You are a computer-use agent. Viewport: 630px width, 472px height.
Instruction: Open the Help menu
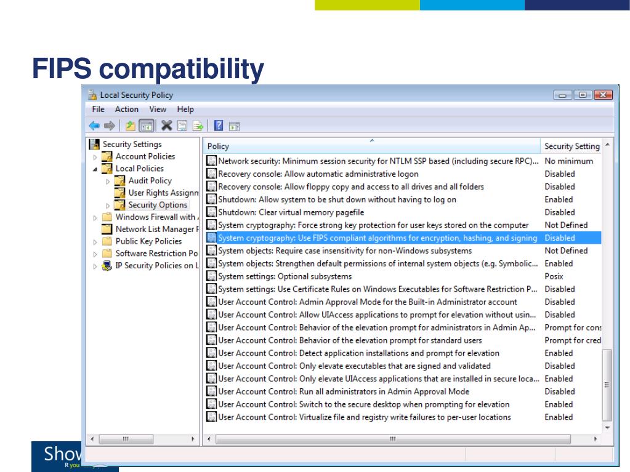185,109
